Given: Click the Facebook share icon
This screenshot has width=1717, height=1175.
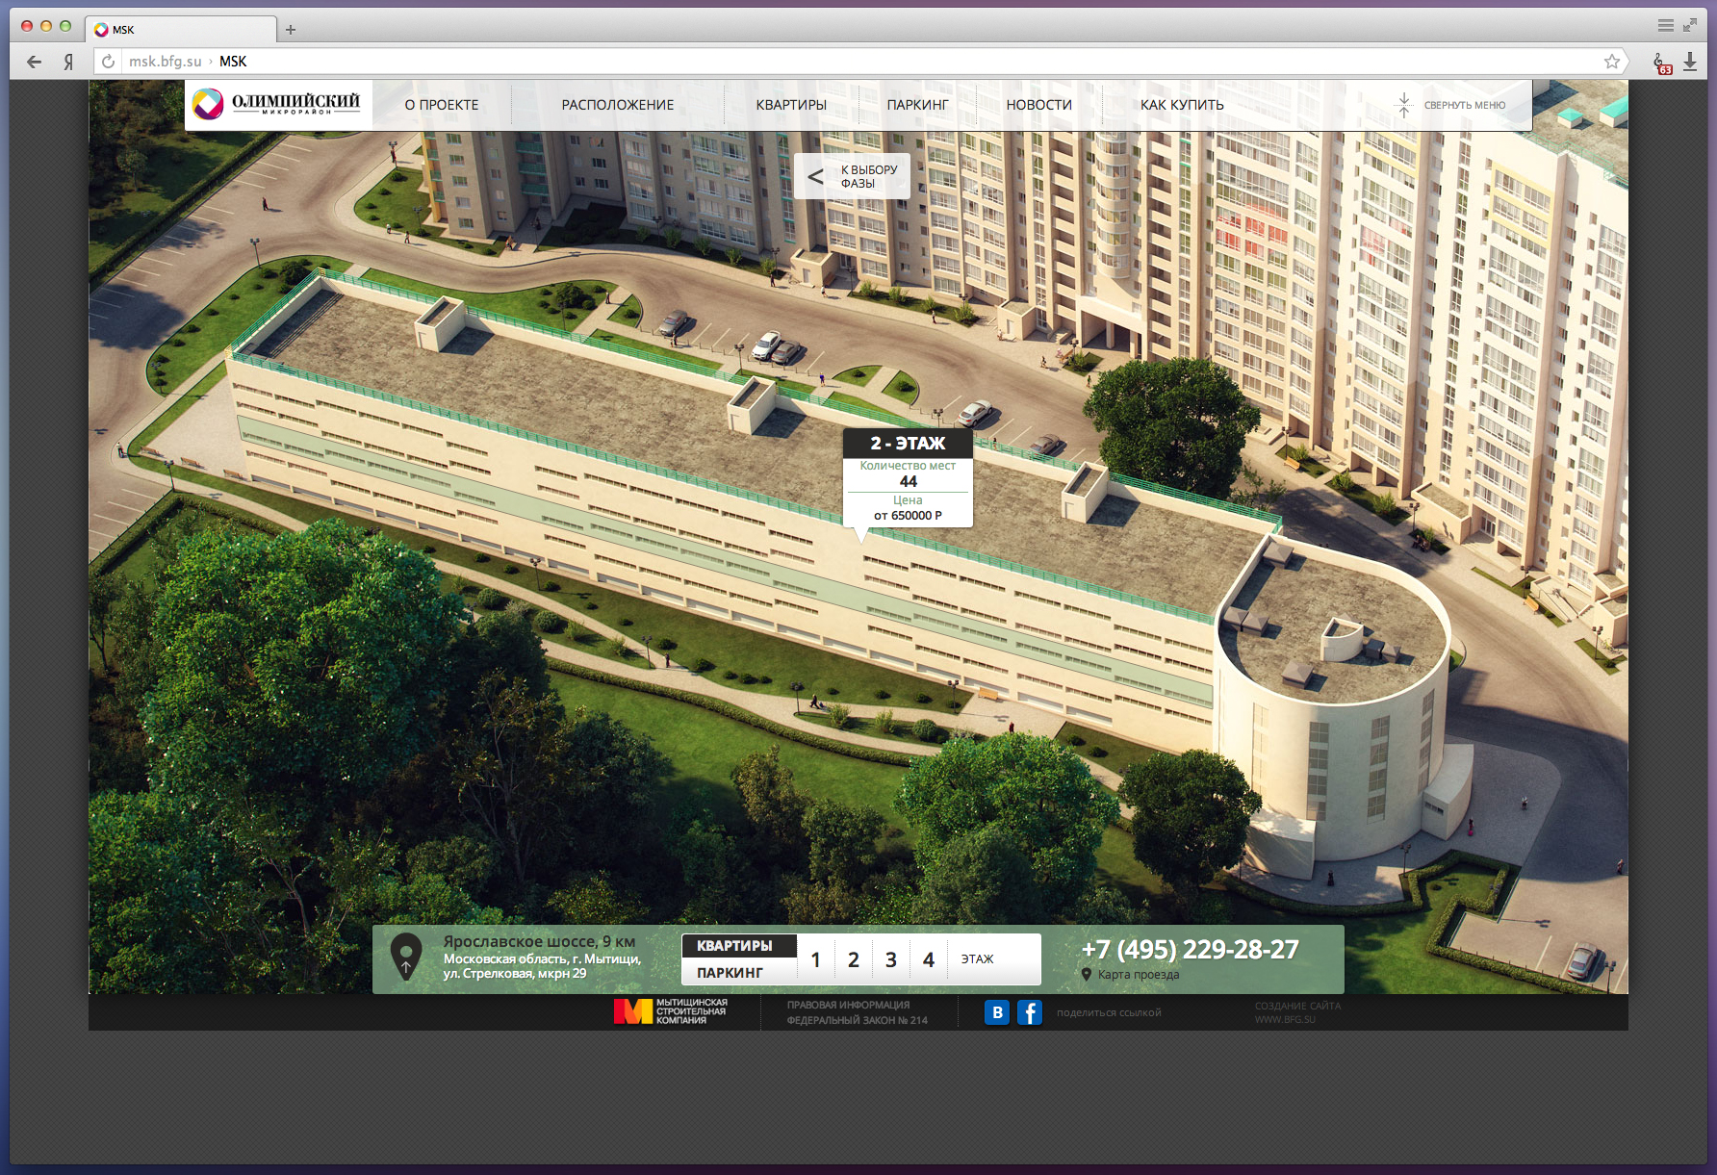Looking at the screenshot, I should [1030, 1012].
